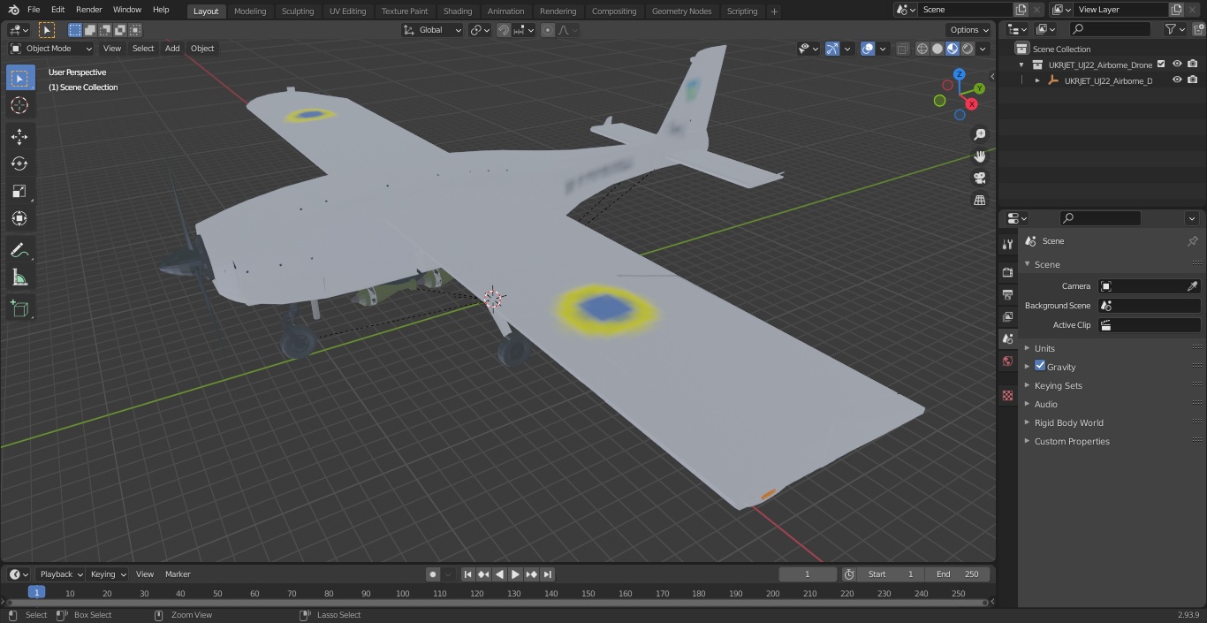Select the Measure tool
1207x623 pixels.
19,278
